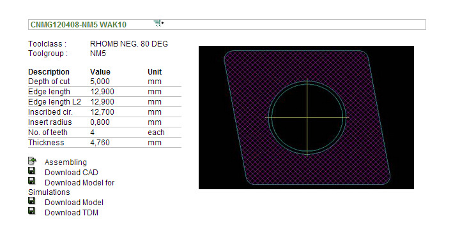The height and width of the screenshot is (230, 460).
Task: Click the Toolgroup label
Action: coord(48,54)
